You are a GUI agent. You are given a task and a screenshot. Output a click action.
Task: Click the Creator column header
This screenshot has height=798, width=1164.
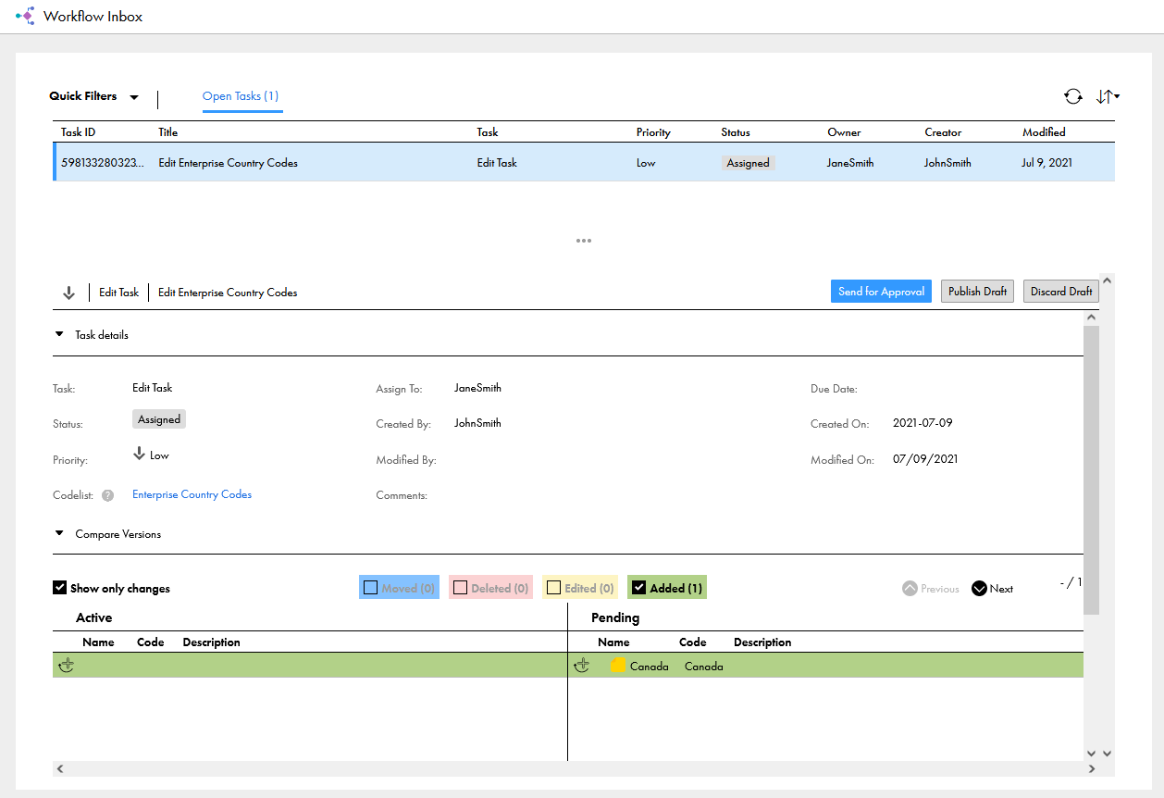(x=943, y=132)
